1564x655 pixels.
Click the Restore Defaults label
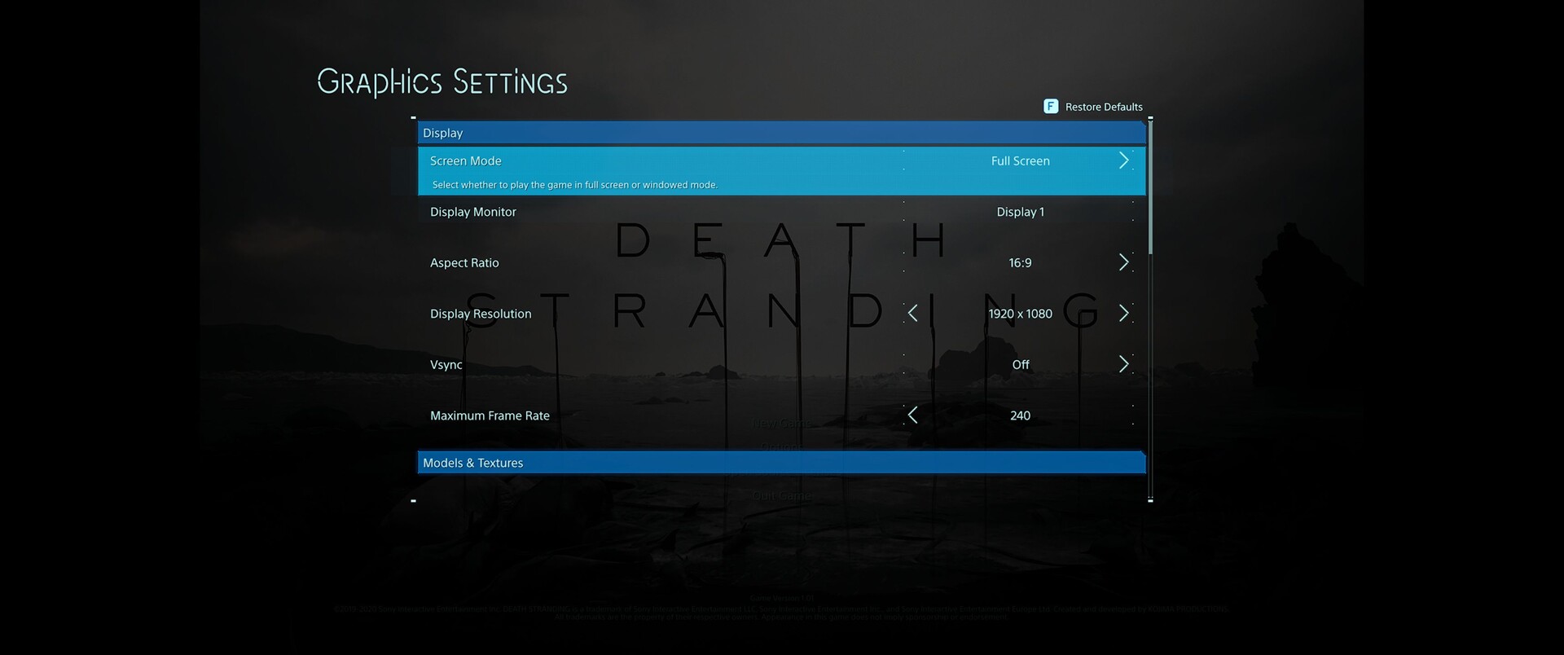(x=1104, y=107)
